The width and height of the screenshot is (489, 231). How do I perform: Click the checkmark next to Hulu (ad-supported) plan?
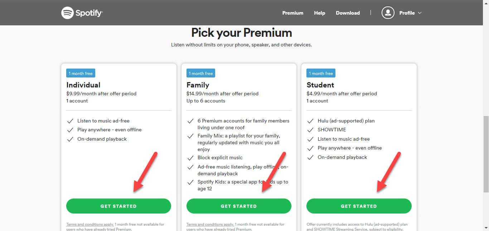click(310, 121)
